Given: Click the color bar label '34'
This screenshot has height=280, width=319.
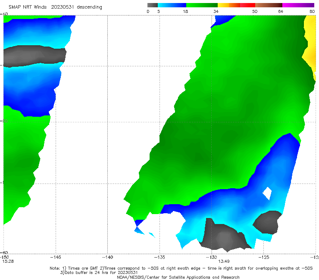Looking at the screenshot, I should coord(216,11).
